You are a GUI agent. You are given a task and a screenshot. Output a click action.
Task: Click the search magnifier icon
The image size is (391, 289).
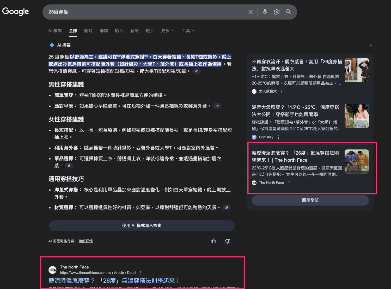pos(288,12)
